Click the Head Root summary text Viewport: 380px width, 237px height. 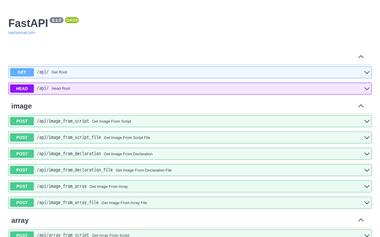coord(61,89)
